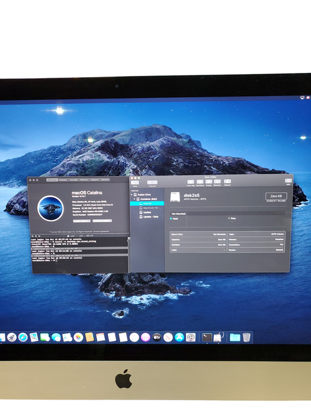311x415 pixels.
Task: Open the Info button in Disk Utility
Action: pyautogui.click(x=288, y=180)
